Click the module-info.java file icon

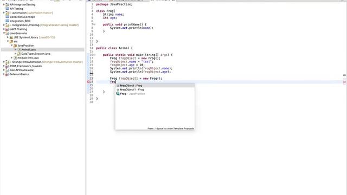coord(15,58)
